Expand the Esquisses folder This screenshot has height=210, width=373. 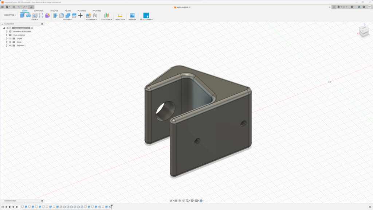pos(7,46)
